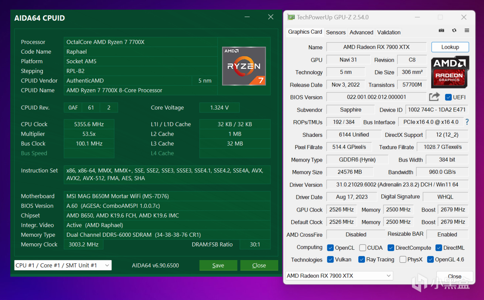Click the Close button beside Save in AIDA64
This screenshot has width=484, height=300.
point(259,265)
